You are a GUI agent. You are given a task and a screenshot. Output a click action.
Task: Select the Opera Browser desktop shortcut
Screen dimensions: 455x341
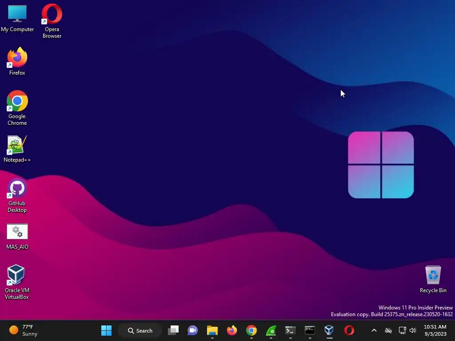(52, 21)
